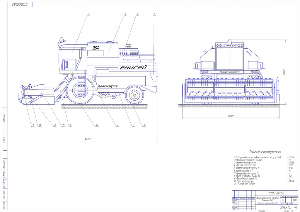This screenshot has width=300, height=212.
Task: Click the "10-12" productivity value
Action: (291, 157)
